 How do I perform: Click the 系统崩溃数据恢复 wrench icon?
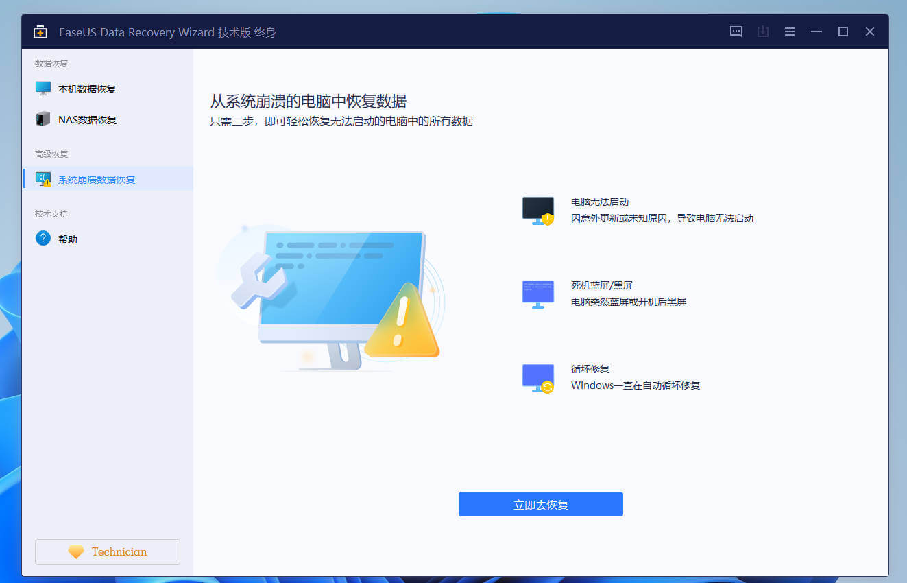click(43, 178)
